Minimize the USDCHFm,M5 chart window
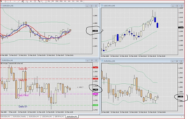The width and height of the screenshot is (188, 119). (173, 6)
